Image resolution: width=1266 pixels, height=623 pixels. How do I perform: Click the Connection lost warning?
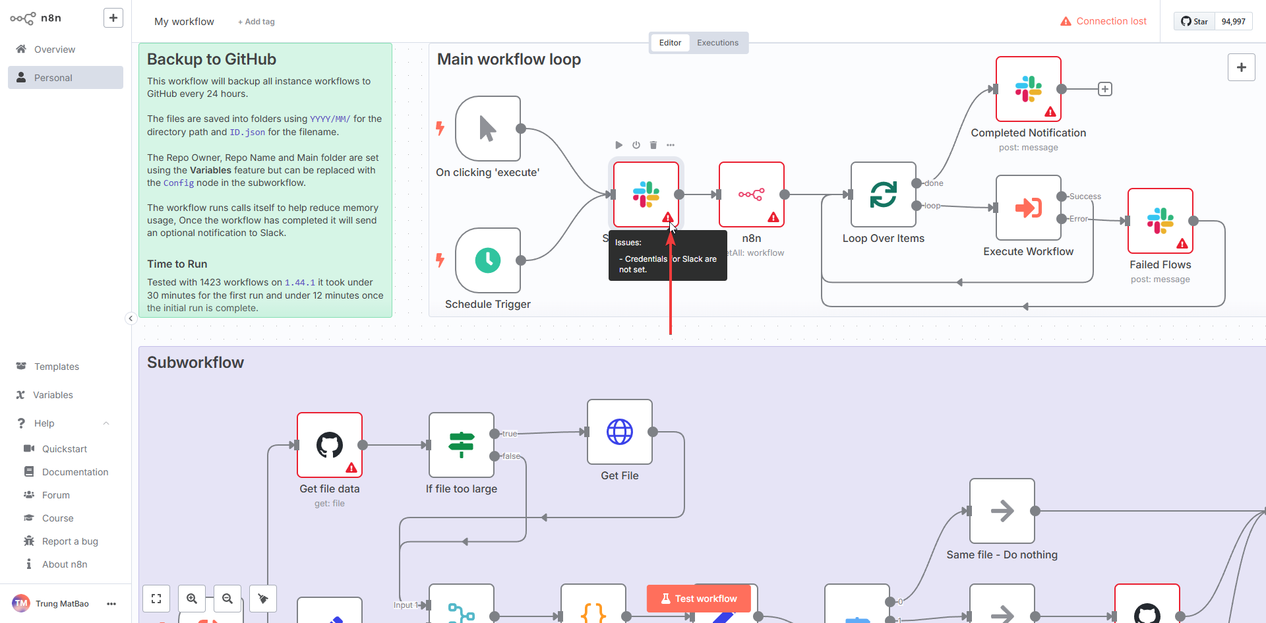point(1103,21)
